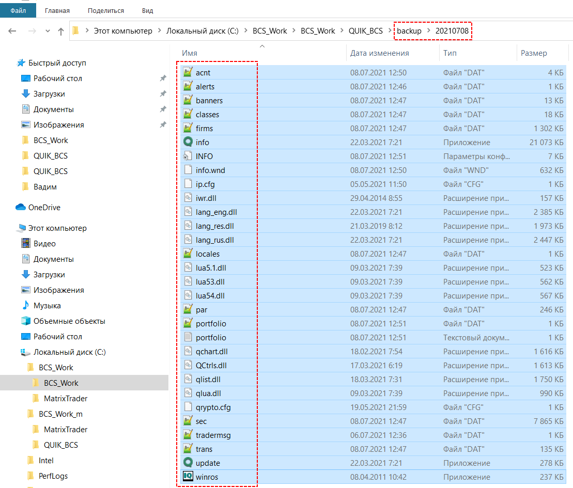Select the banners DAT file icon
This screenshot has width=573, height=488.
coord(188,100)
